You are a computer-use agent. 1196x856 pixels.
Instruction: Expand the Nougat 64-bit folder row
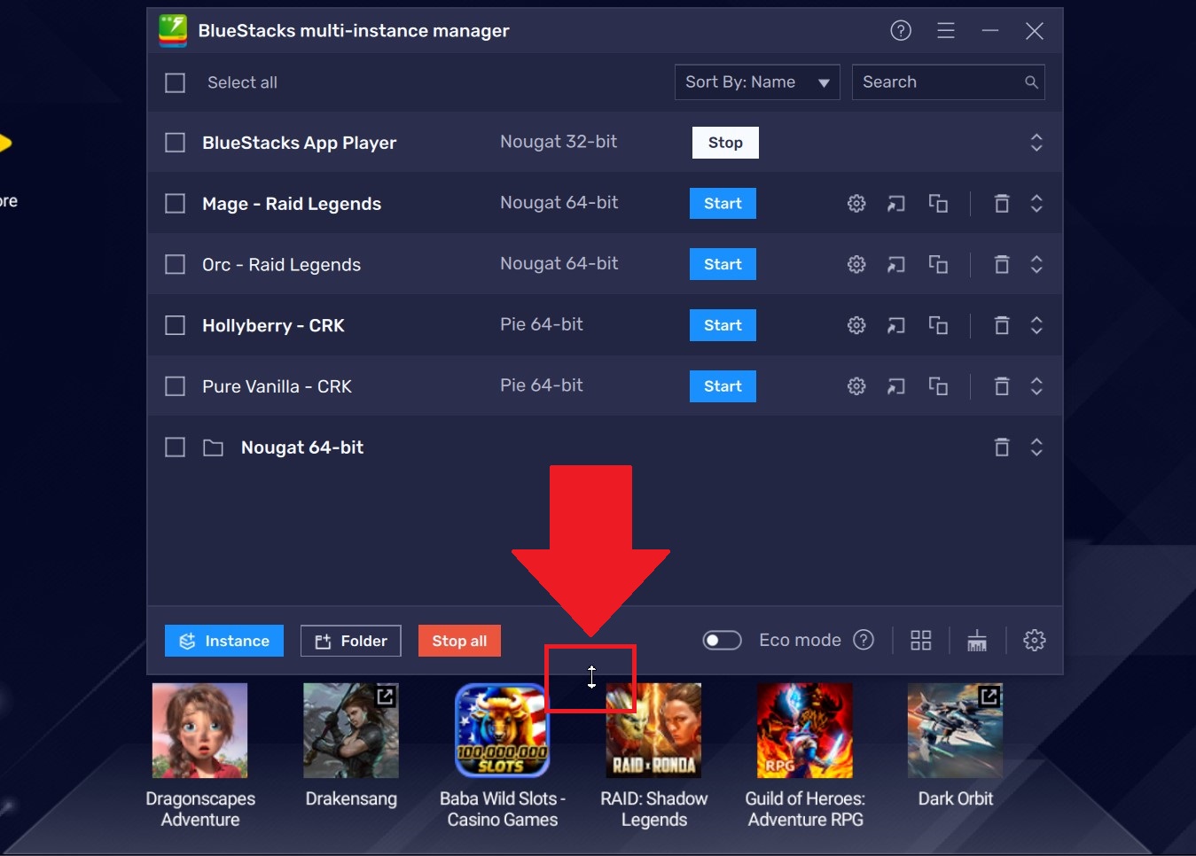click(x=1036, y=447)
